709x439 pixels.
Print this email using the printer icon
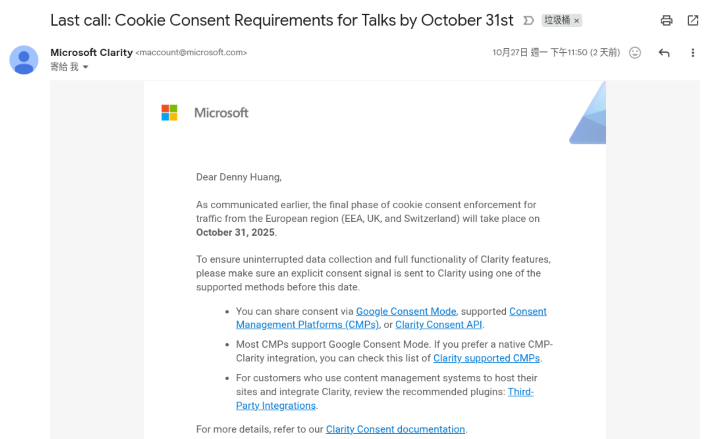pyautogui.click(x=666, y=20)
